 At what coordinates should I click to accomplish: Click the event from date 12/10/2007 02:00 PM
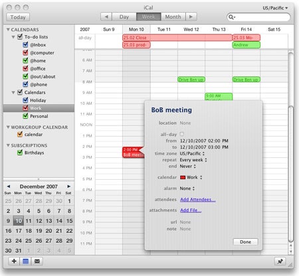click(204, 141)
